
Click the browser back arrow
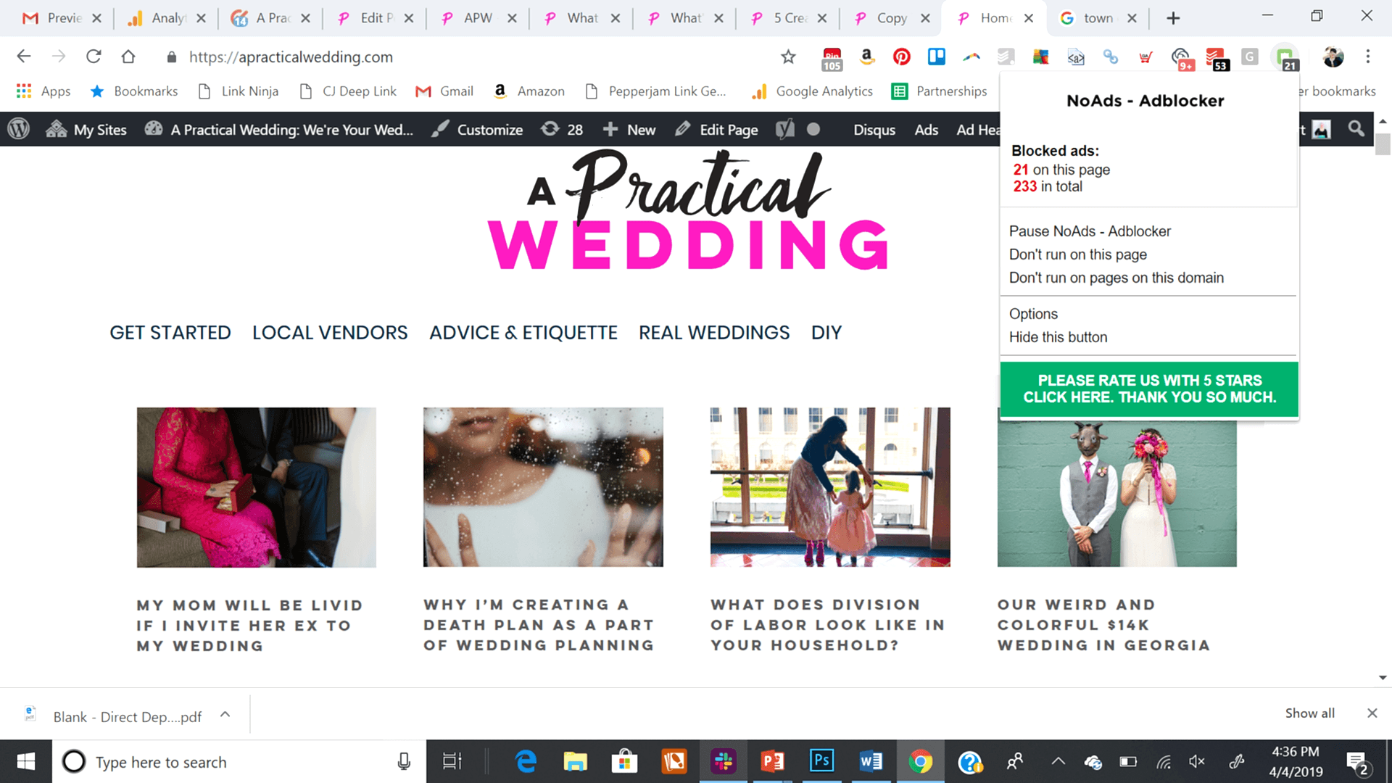[x=24, y=57]
